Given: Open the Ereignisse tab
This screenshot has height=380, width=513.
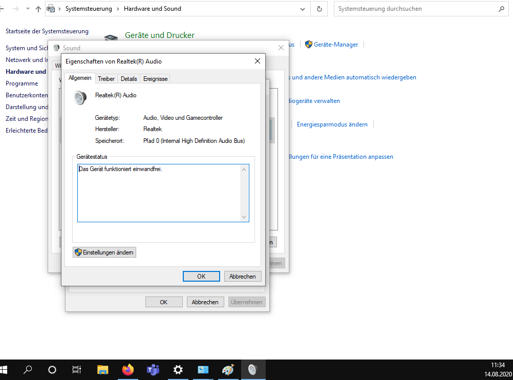Looking at the screenshot, I should 156,79.
